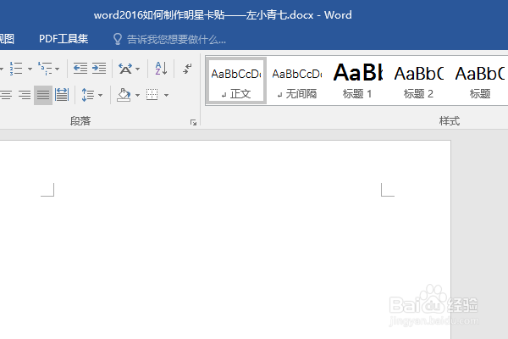508x339 pixels.
Task: Apply distributed alignment
Action: pyautogui.click(x=62, y=95)
